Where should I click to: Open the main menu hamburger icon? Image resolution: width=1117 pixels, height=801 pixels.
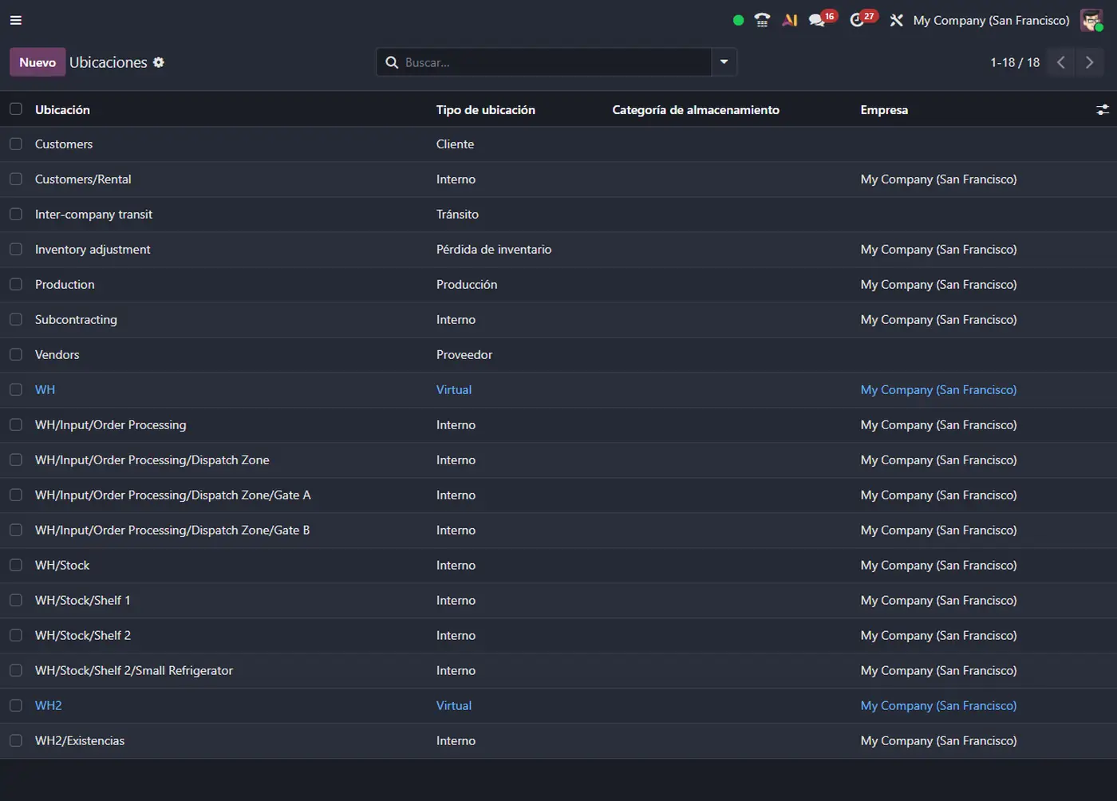point(16,21)
